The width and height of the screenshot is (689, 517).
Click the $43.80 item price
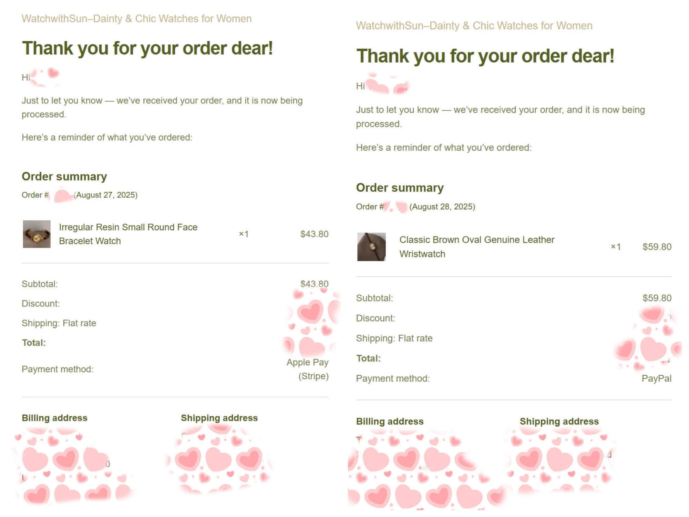coord(315,234)
